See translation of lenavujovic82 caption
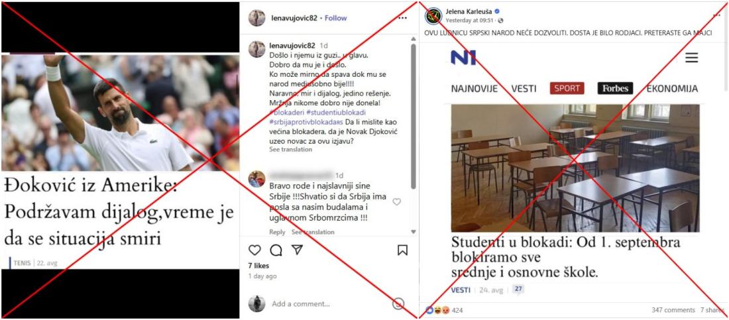729x320 pixels. (290, 149)
